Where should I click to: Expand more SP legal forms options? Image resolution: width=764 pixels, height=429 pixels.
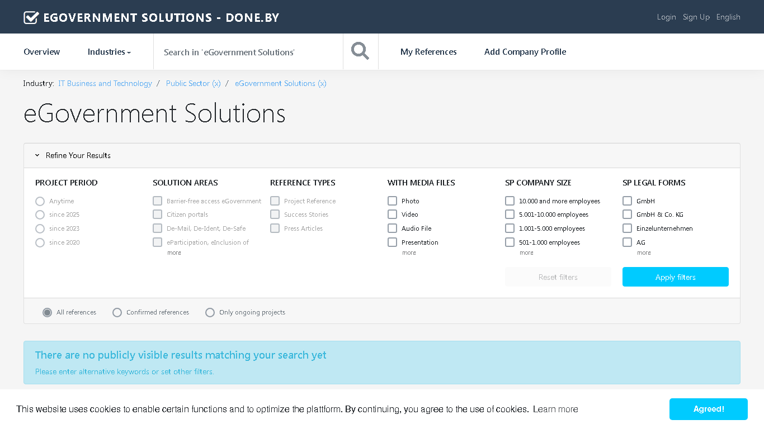pyautogui.click(x=644, y=253)
